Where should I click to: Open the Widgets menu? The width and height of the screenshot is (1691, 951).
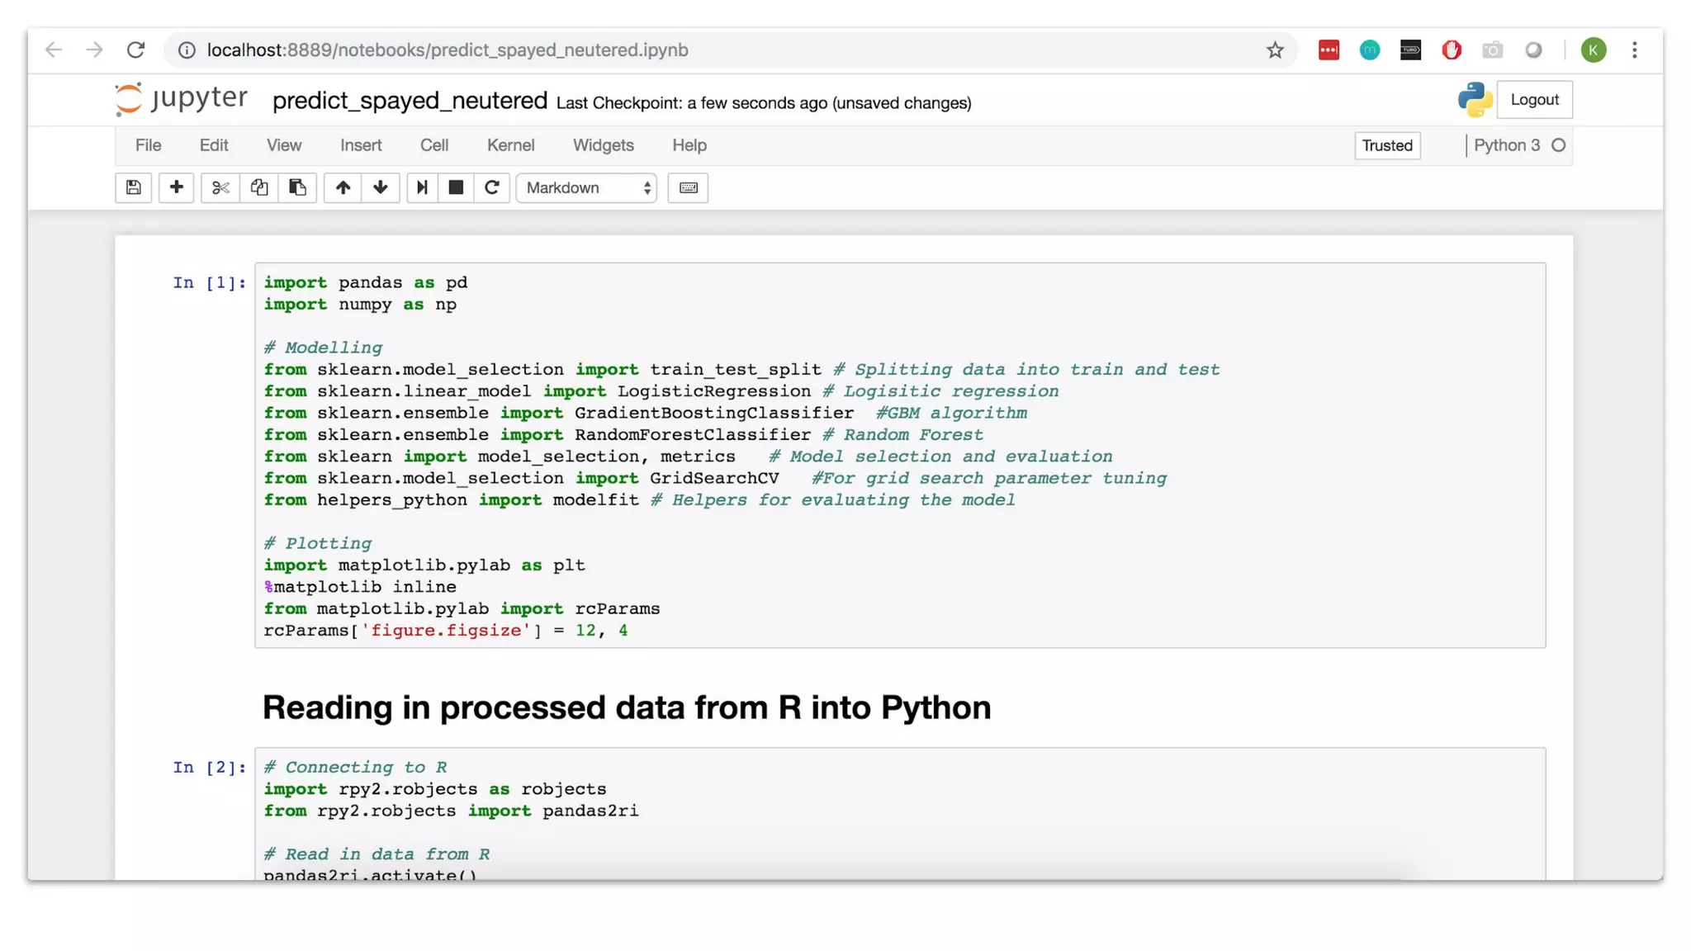click(x=603, y=145)
